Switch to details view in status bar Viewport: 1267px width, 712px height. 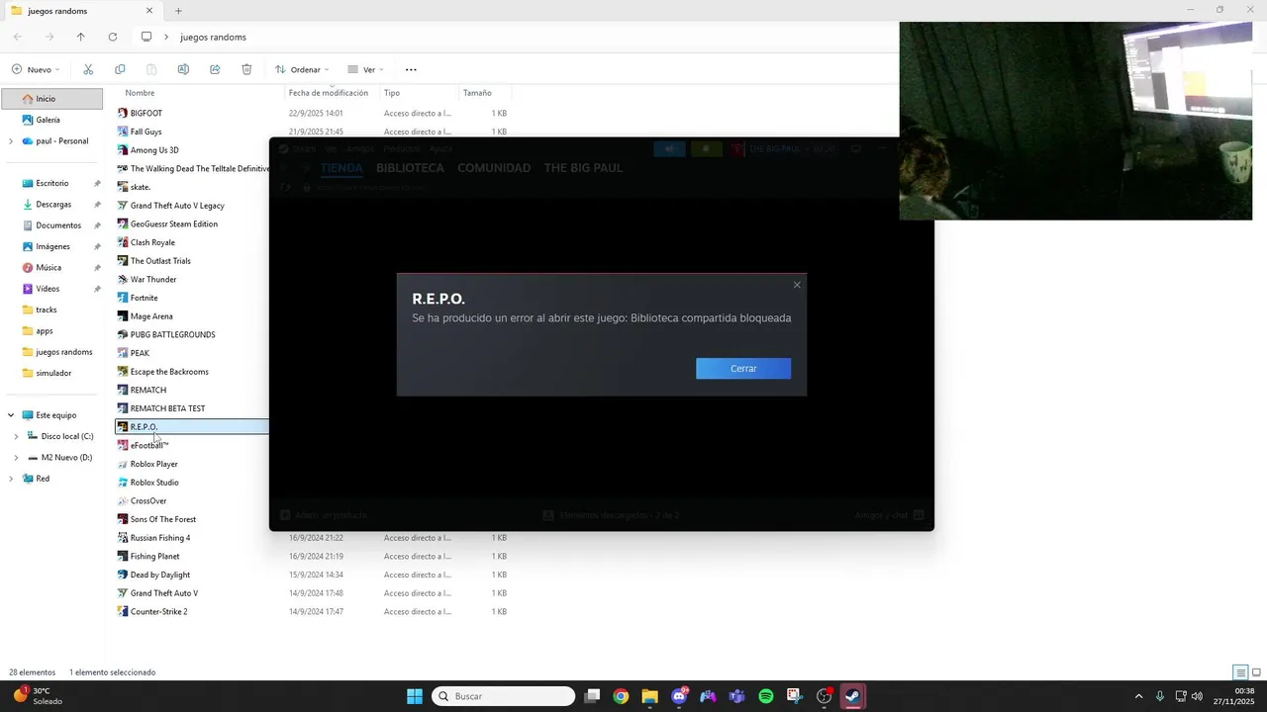pos(1240,672)
